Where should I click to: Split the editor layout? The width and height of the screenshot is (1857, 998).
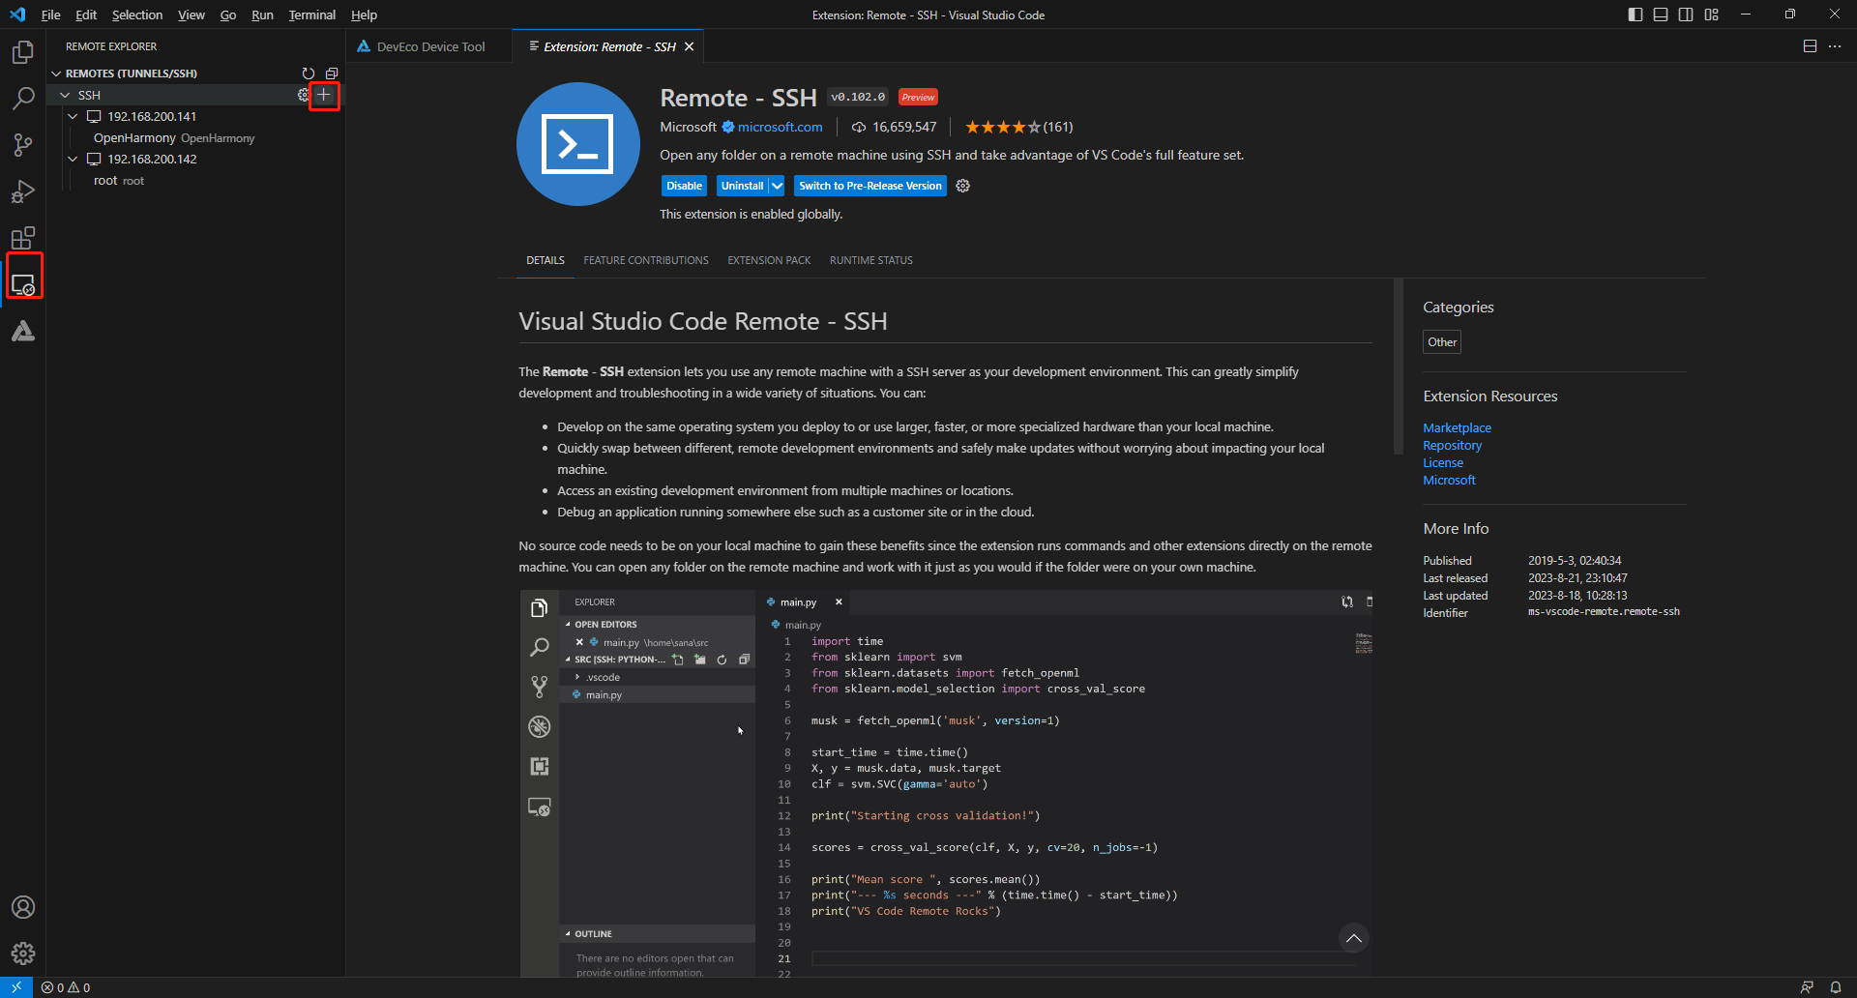pos(1810,46)
